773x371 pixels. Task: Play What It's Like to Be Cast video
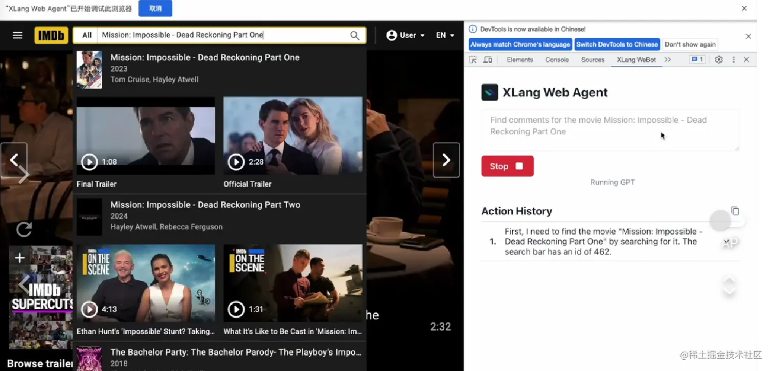(x=293, y=283)
